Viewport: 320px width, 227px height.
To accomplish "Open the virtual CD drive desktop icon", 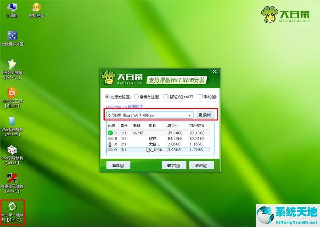I will click(x=36, y=10).
